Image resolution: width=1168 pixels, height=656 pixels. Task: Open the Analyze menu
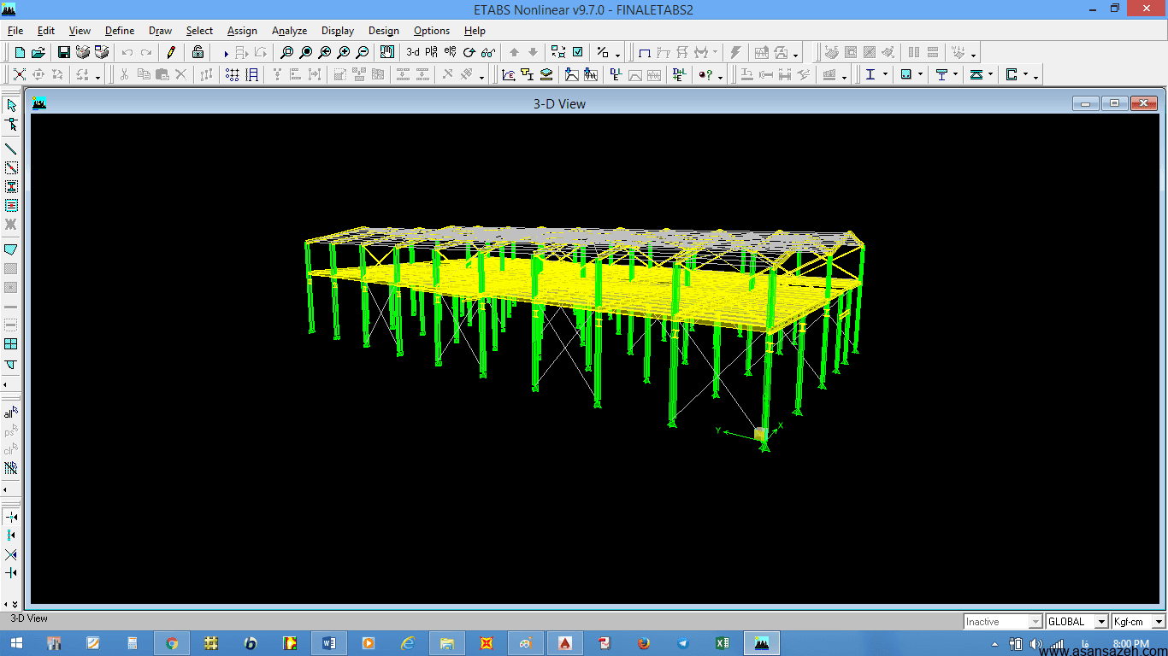pos(289,31)
